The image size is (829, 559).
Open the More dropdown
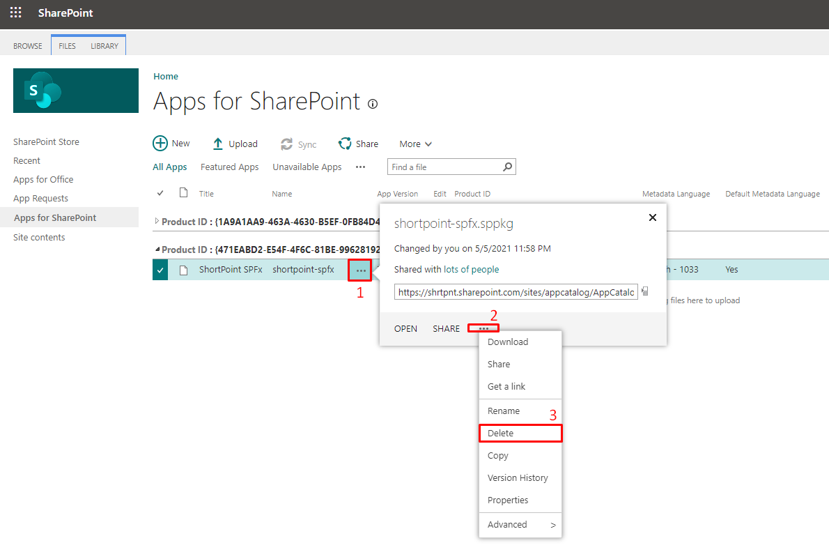416,144
